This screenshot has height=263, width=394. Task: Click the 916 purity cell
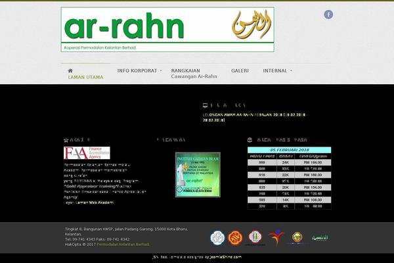(x=262, y=175)
